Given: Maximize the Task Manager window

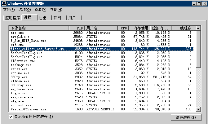Looking at the screenshot, I should [199, 4].
